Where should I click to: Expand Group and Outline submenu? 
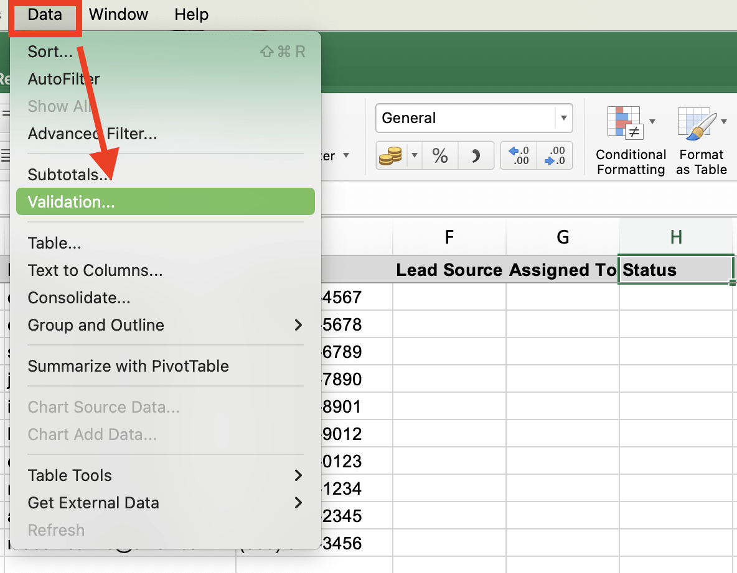(x=166, y=325)
